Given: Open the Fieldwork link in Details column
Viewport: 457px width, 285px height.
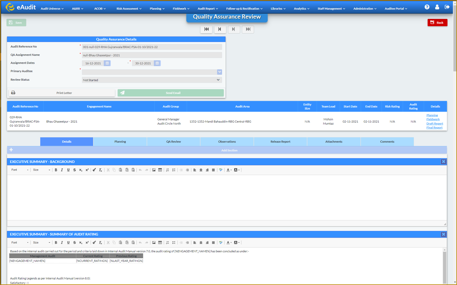Looking at the screenshot, I should point(433,119).
